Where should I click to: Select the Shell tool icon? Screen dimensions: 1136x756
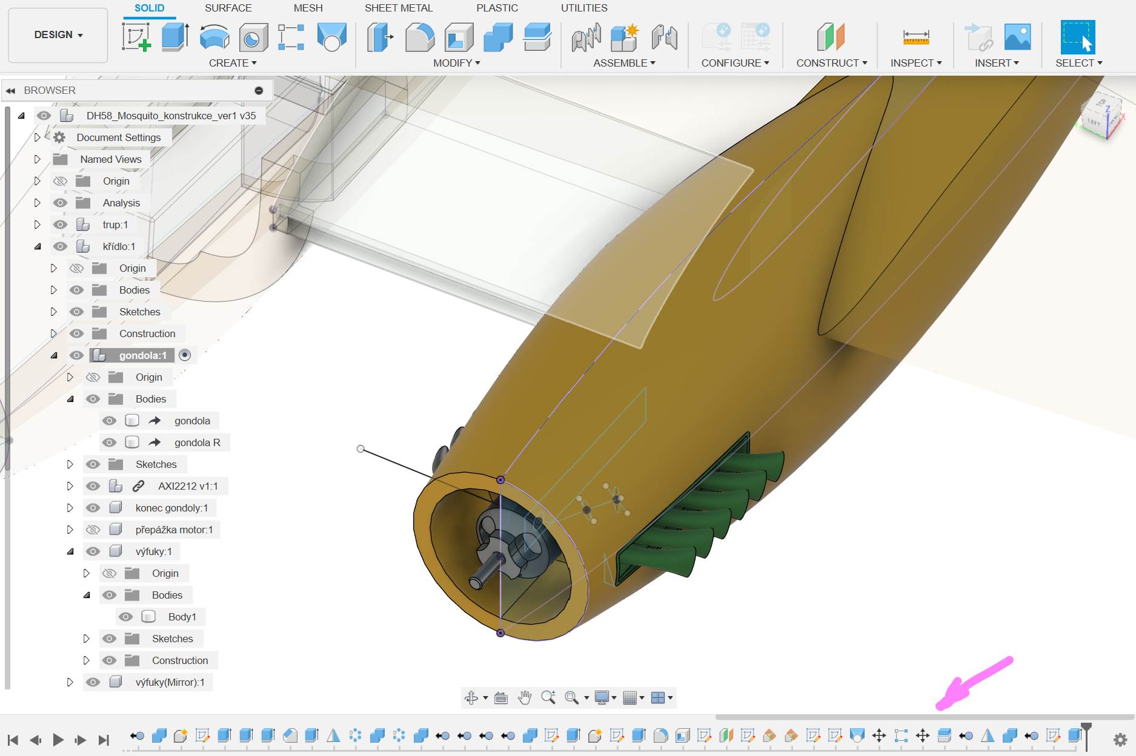(459, 37)
